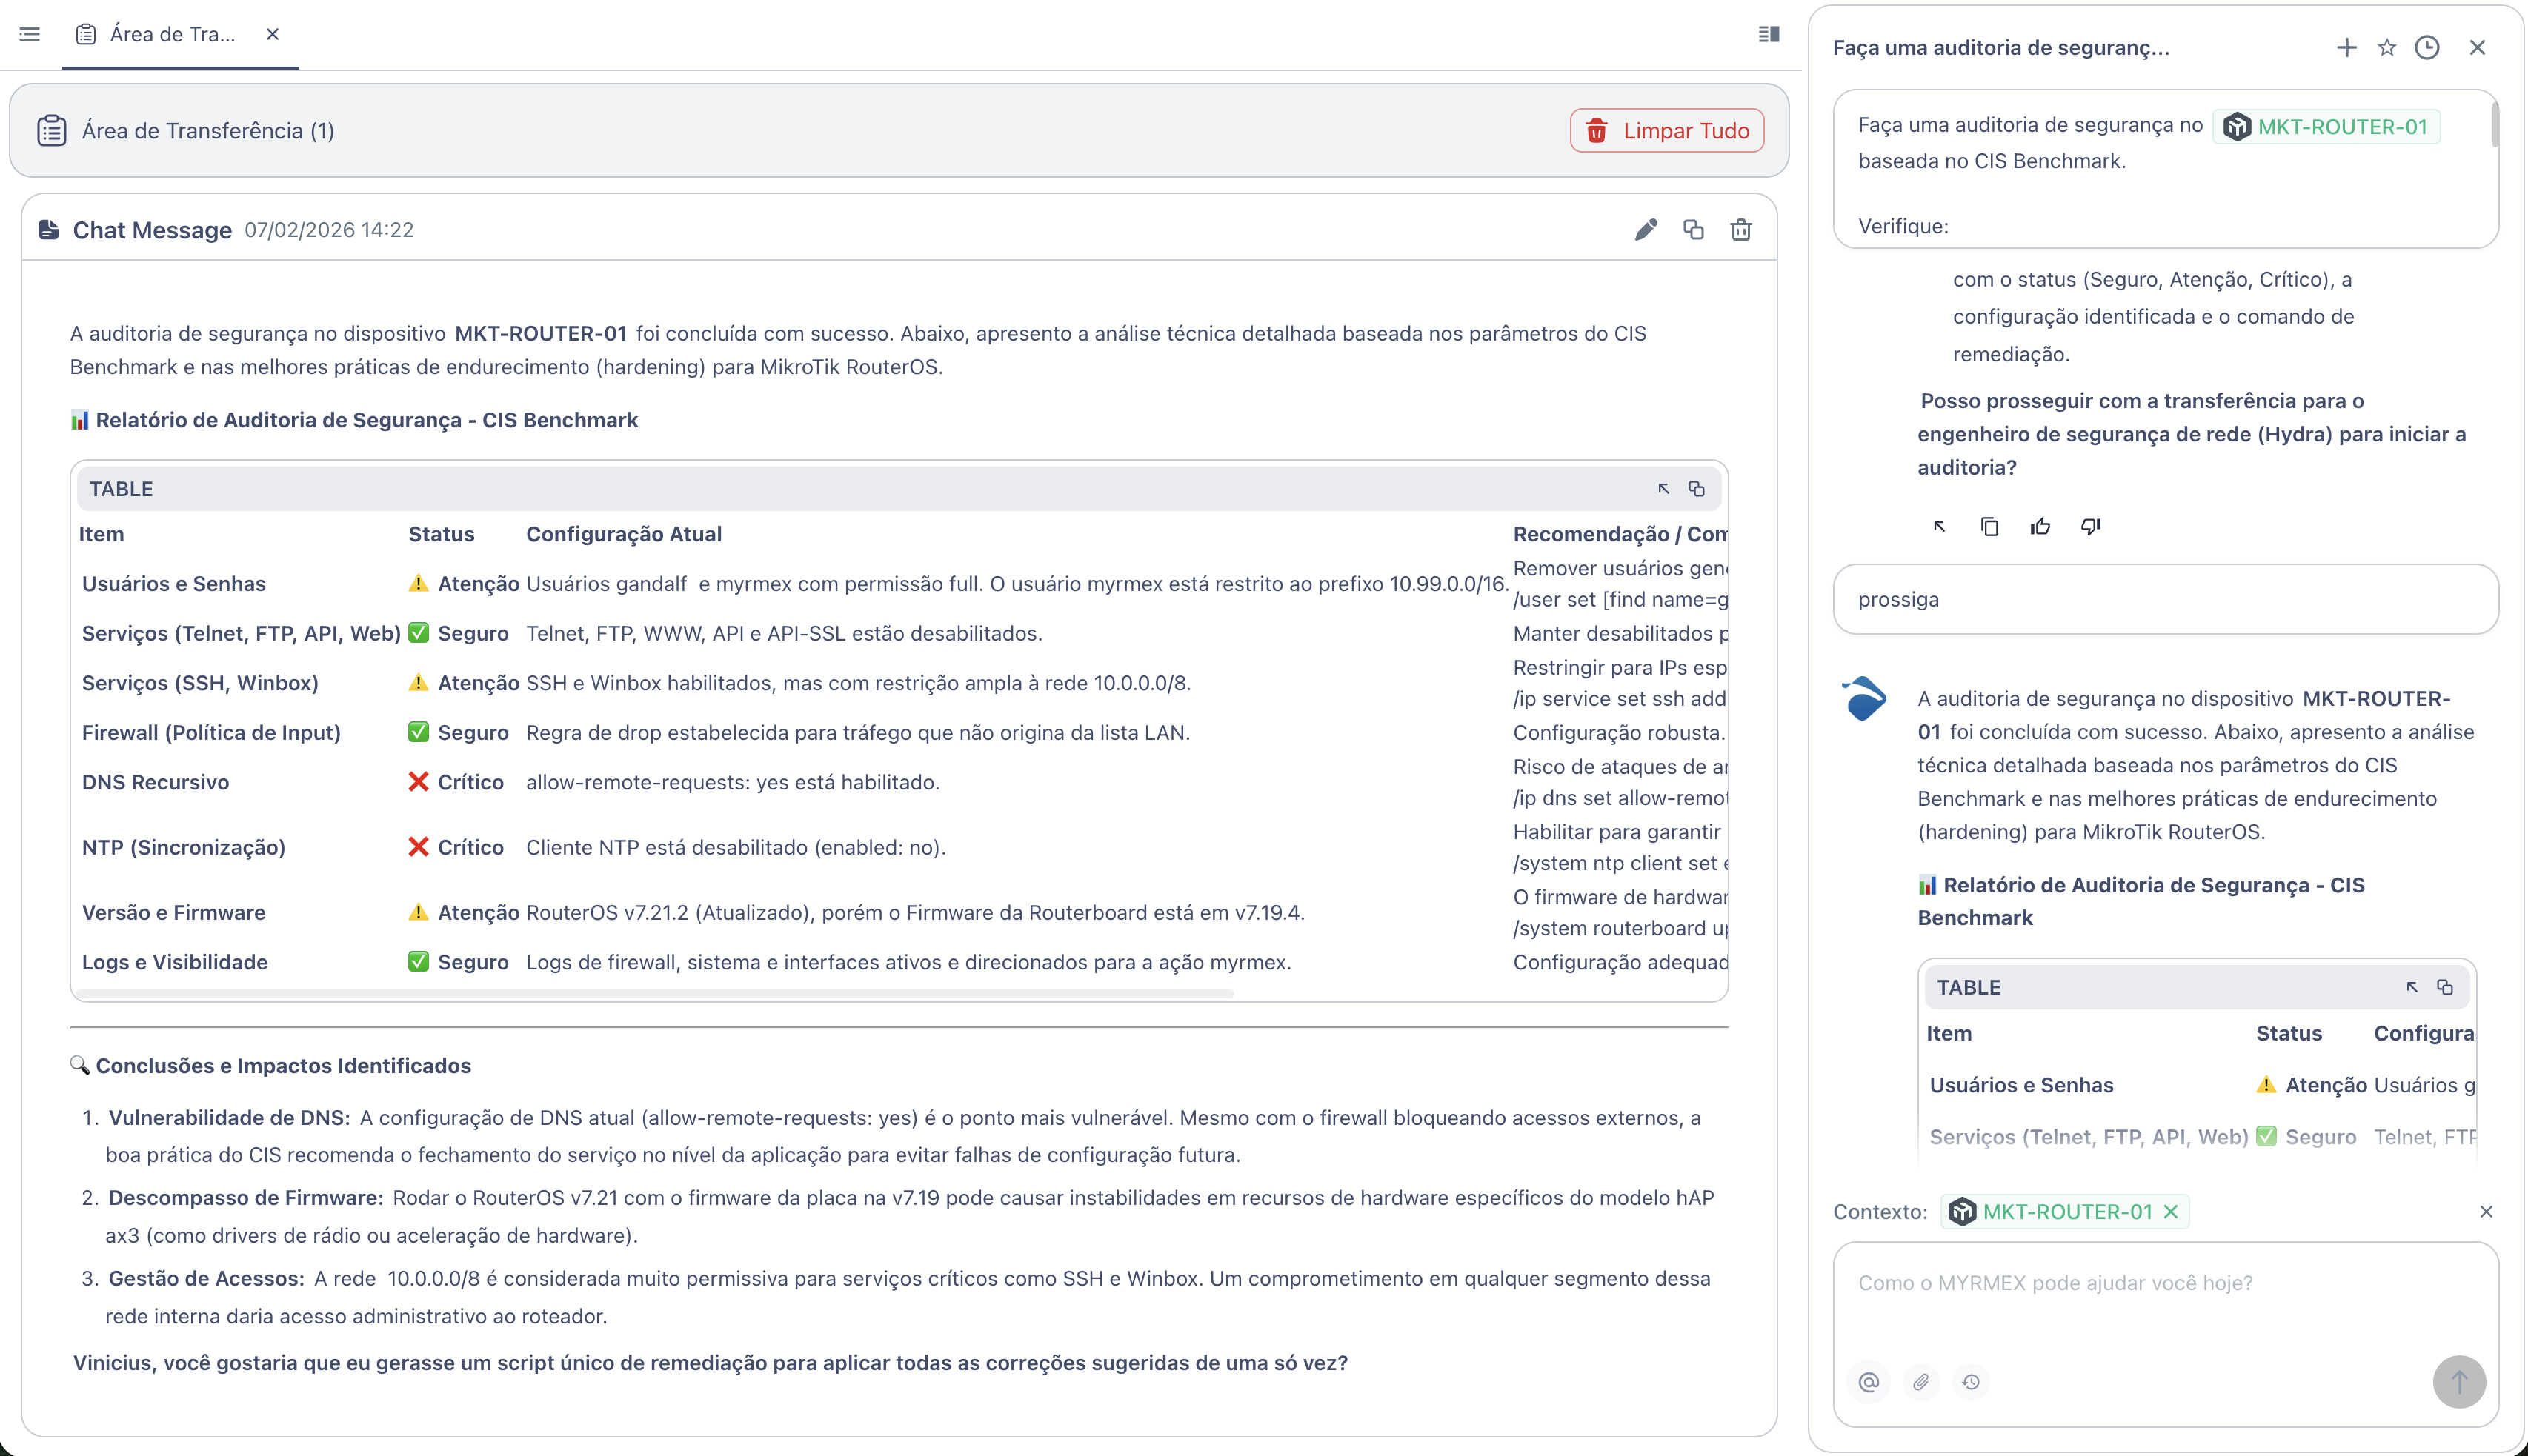Remove MKT-ROUTER-01 from the Contexto chip
The height and width of the screenshot is (1456, 2528).
tap(2171, 1211)
